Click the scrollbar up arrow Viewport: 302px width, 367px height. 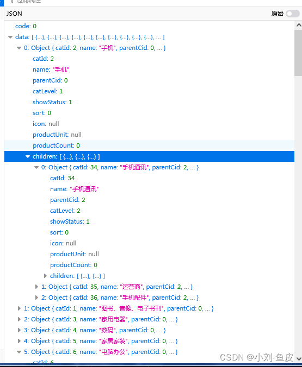299,25
